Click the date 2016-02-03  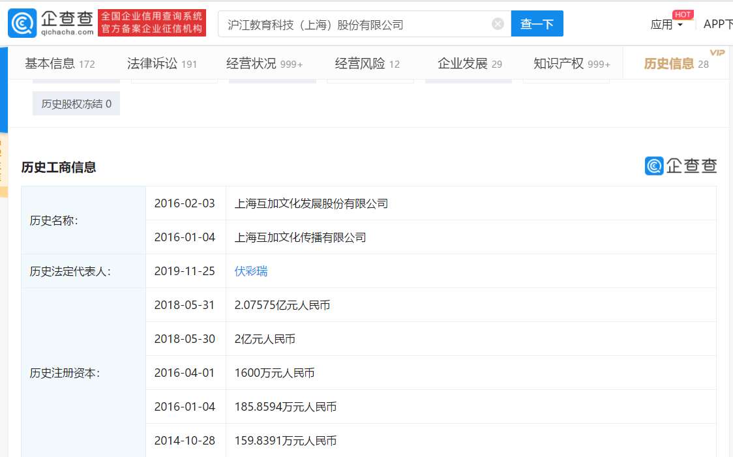pyautogui.click(x=185, y=204)
